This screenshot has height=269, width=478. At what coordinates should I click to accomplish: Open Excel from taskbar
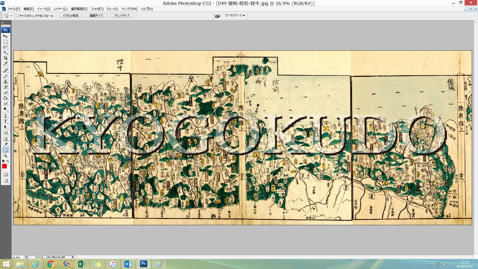point(82,264)
